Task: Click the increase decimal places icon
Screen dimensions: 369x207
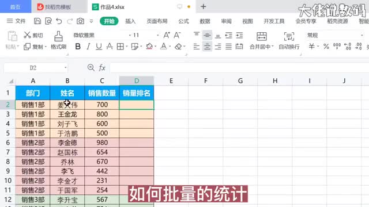Action: (348, 47)
